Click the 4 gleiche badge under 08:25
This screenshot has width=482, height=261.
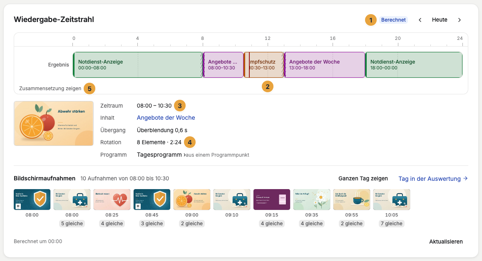(112, 224)
